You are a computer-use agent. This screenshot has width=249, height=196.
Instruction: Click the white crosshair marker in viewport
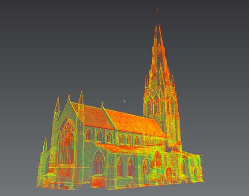[124, 101]
